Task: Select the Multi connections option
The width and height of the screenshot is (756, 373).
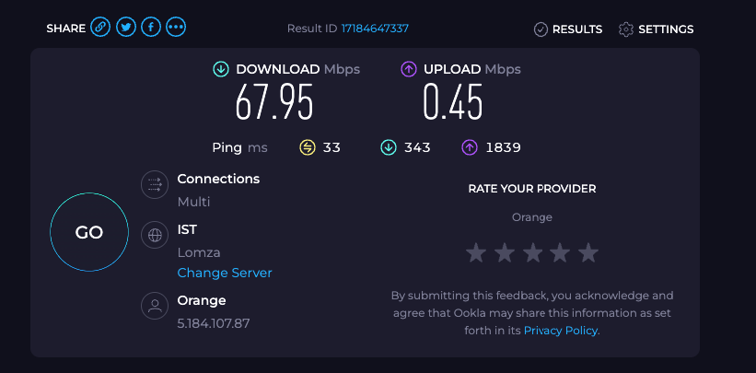Action: [x=193, y=202]
